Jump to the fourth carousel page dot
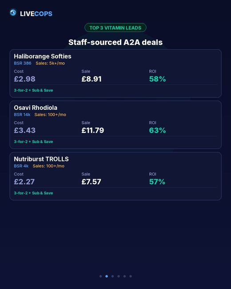The height and width of the screenshot is (289, 231). [119, 276]
